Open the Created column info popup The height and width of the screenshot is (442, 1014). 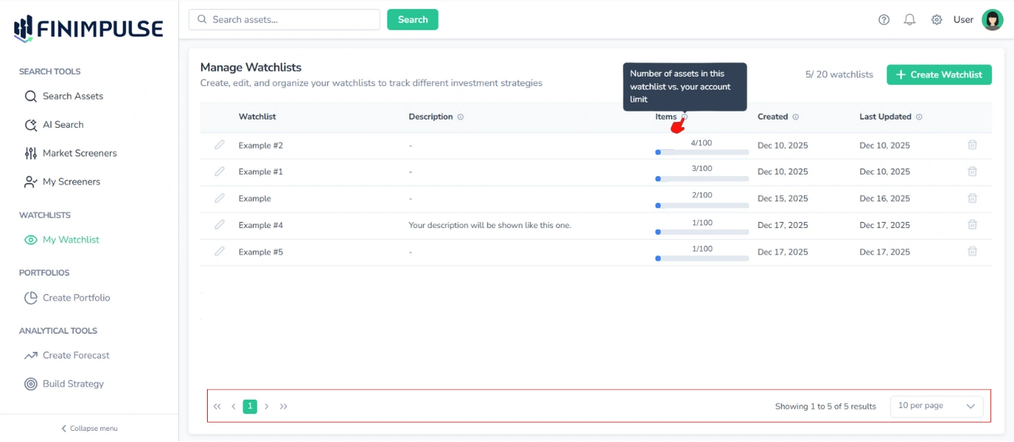(x=796, y=117)
